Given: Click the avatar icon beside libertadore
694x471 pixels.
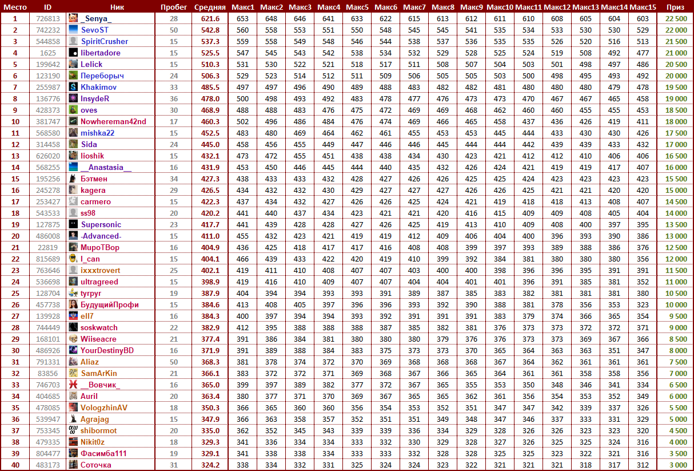Looking at the screenshot, I should [73, 53].
